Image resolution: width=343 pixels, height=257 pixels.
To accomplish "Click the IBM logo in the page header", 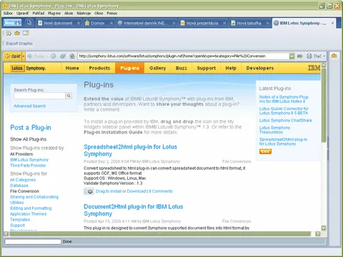I will coord(314,68).
